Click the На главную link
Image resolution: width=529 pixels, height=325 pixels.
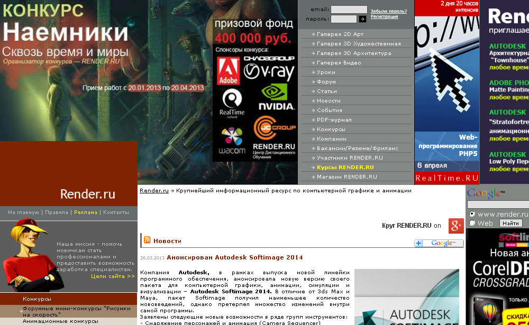click(x=23, y=212)
